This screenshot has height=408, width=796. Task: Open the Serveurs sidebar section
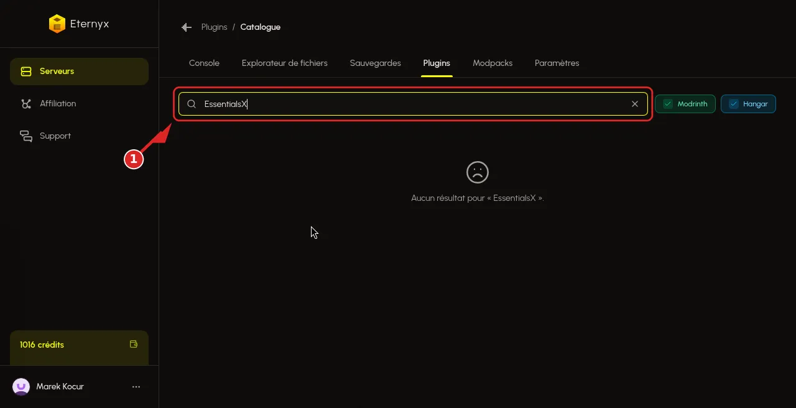click(x=79, y=72)
